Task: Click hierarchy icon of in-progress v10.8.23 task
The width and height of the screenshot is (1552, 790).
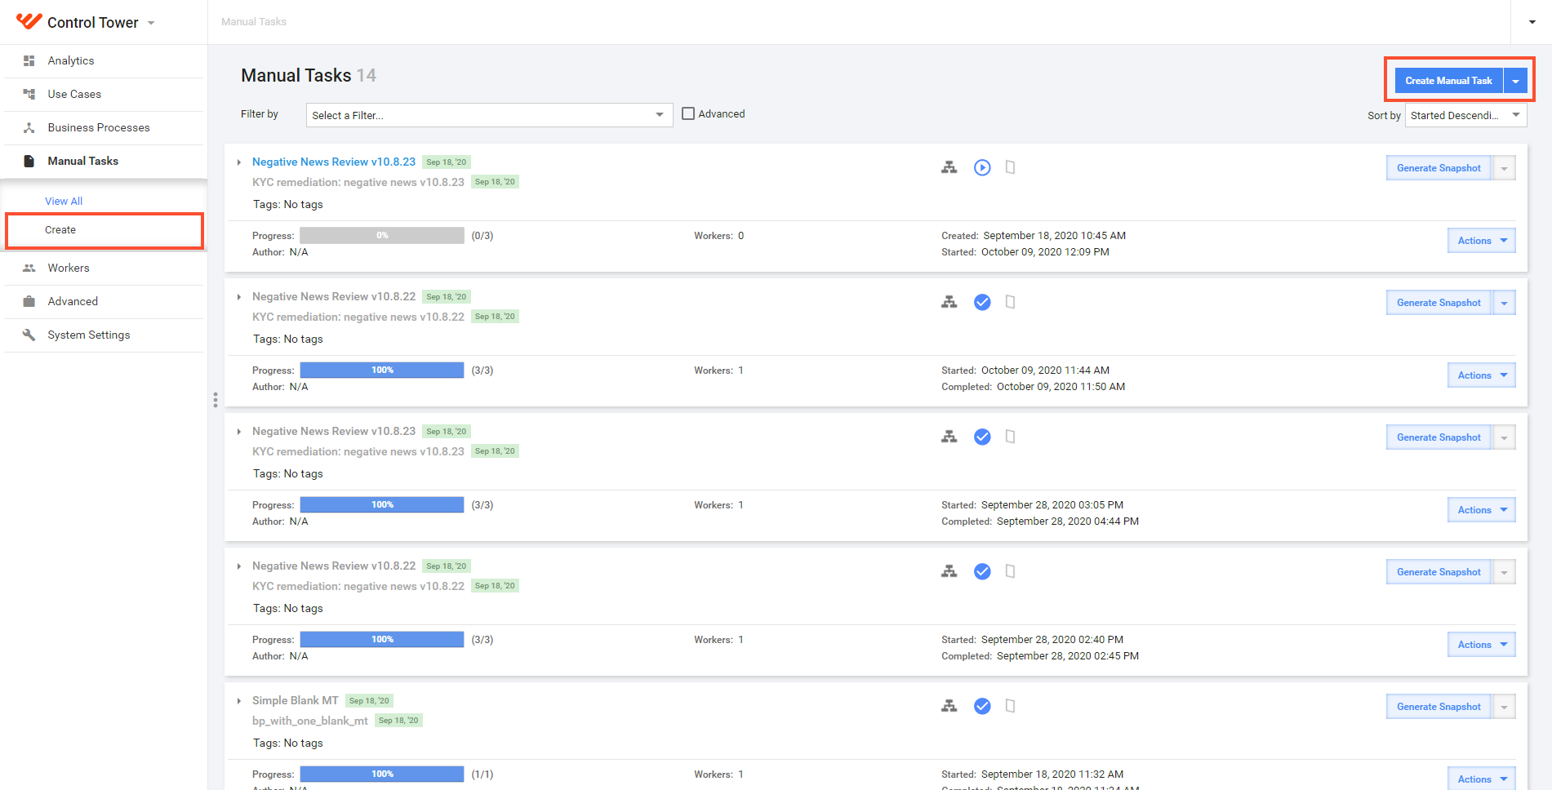Action: pyautogui.click(x=949, y=167)
